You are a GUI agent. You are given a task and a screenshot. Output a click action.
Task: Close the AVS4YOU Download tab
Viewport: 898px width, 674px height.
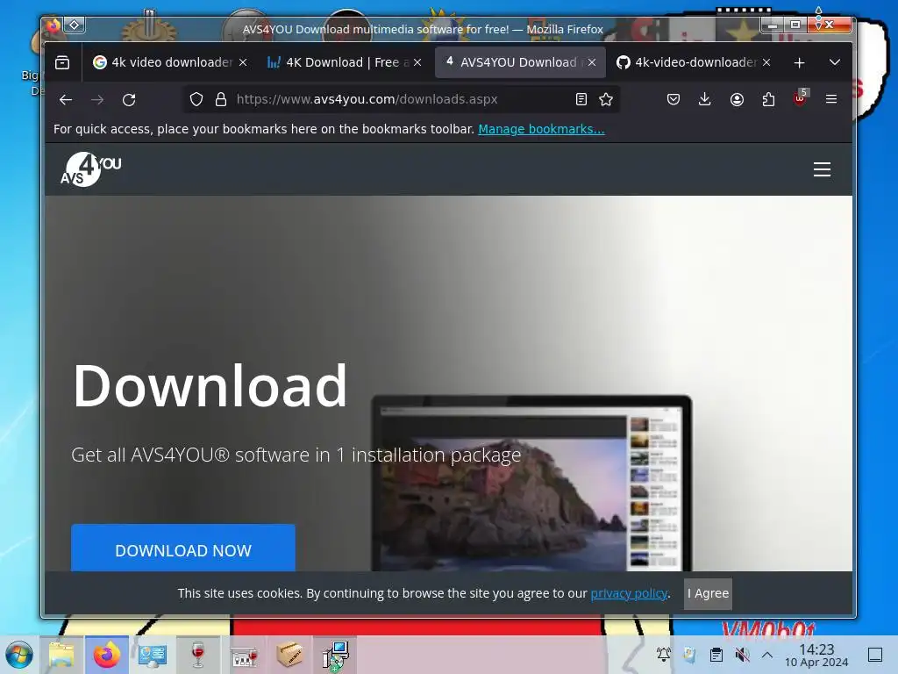click(x=592, y=62)
